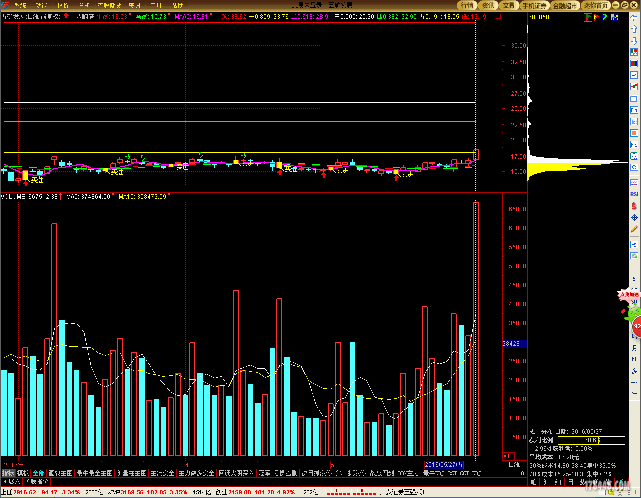Select the 最牛KDJ indicator tab
This screenshot has width=641, height=498.
pyautogui.click(x=434, y=473)
